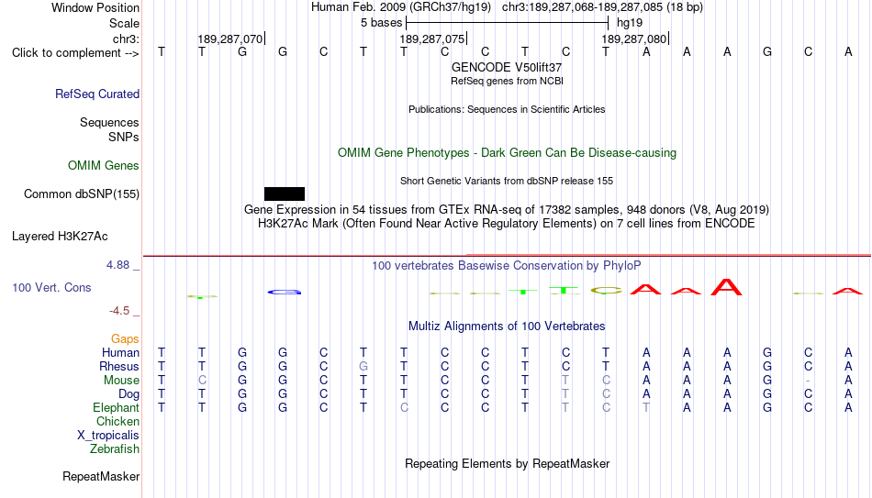Click the 189,287,070 ruler coordinate
This screenshot has height=498, width=872.
(229, 39)
